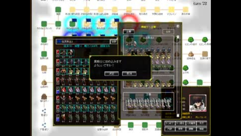
Task: Click the up arrow of attack panel scrollbar
Action: click(178, 37)
